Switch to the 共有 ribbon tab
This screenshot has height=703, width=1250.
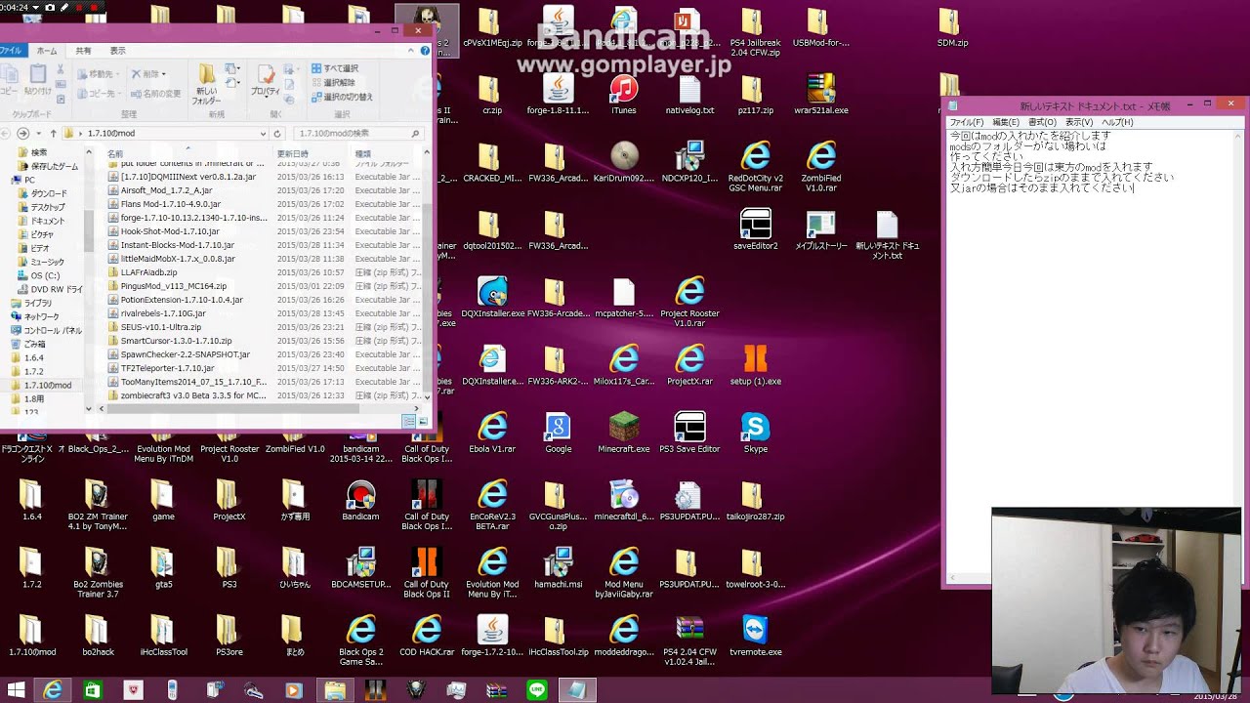[84, 51]
